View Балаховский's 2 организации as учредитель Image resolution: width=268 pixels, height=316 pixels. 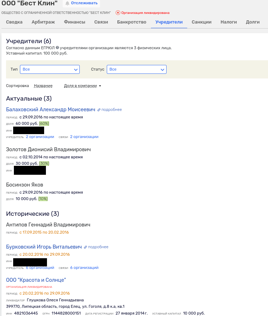pyautogui.click(x=40, y=137)
